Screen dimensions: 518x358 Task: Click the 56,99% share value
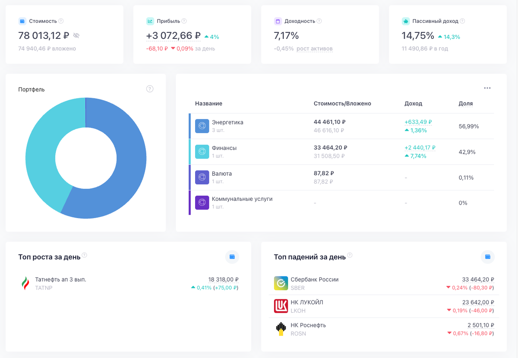469,127
